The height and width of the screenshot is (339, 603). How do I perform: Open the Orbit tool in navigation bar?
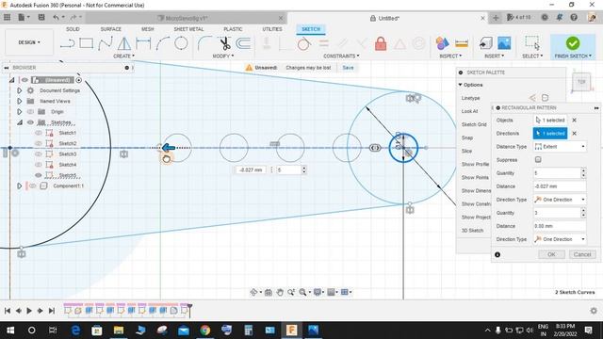[253, 293]
